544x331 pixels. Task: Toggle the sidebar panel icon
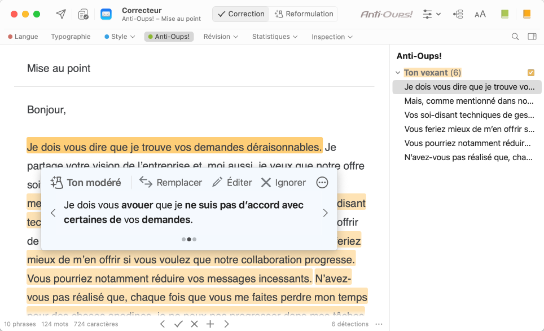pyautogui.click(x=532, y=37)
